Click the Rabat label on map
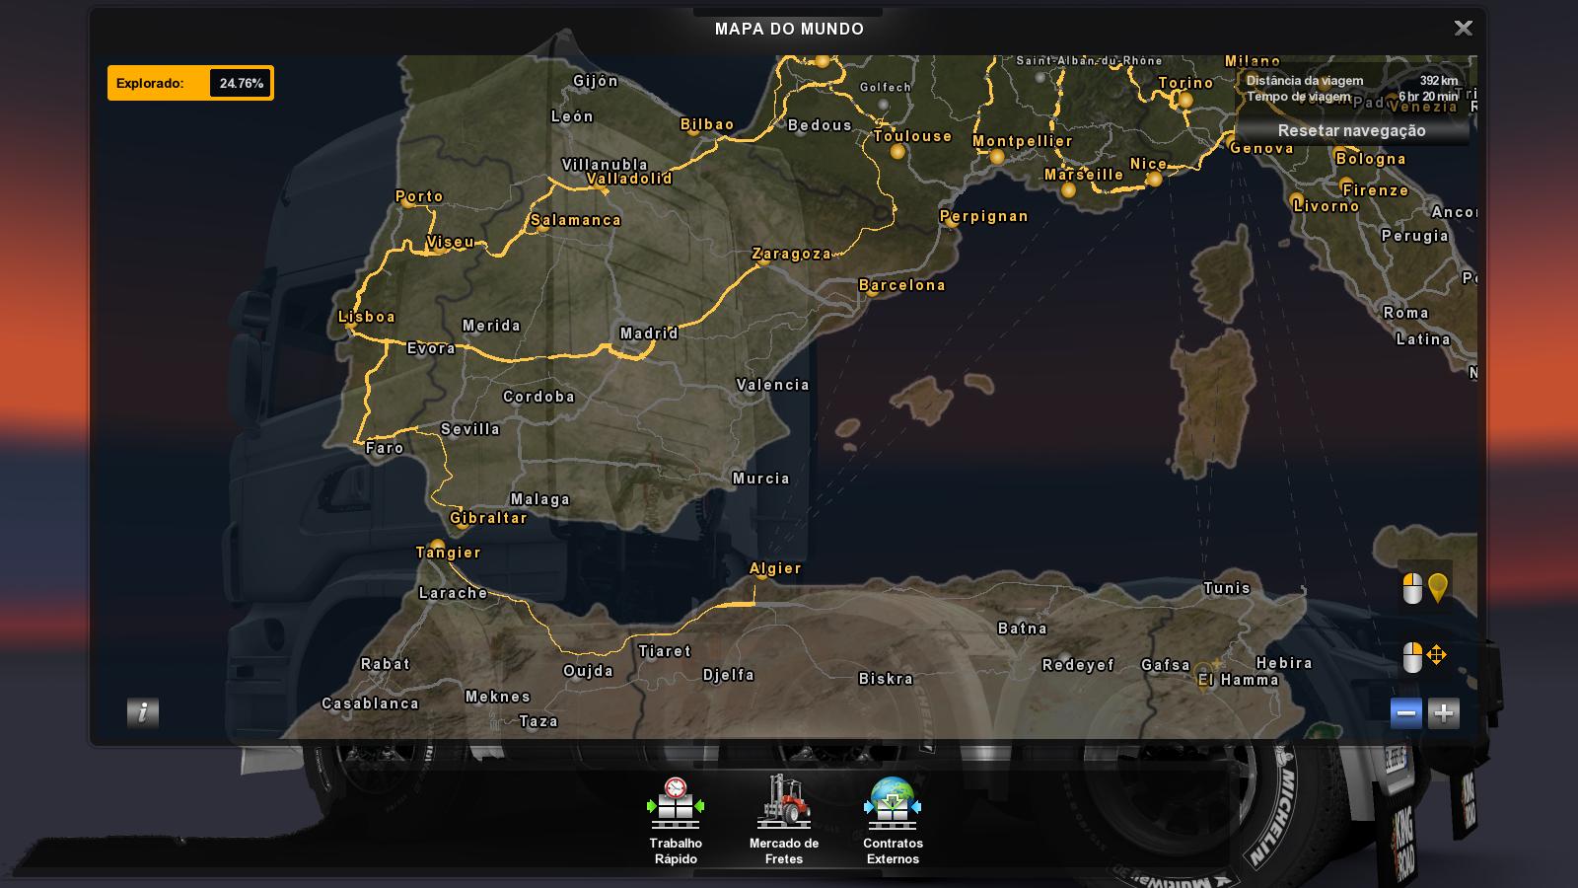 (x=386, y=664)
